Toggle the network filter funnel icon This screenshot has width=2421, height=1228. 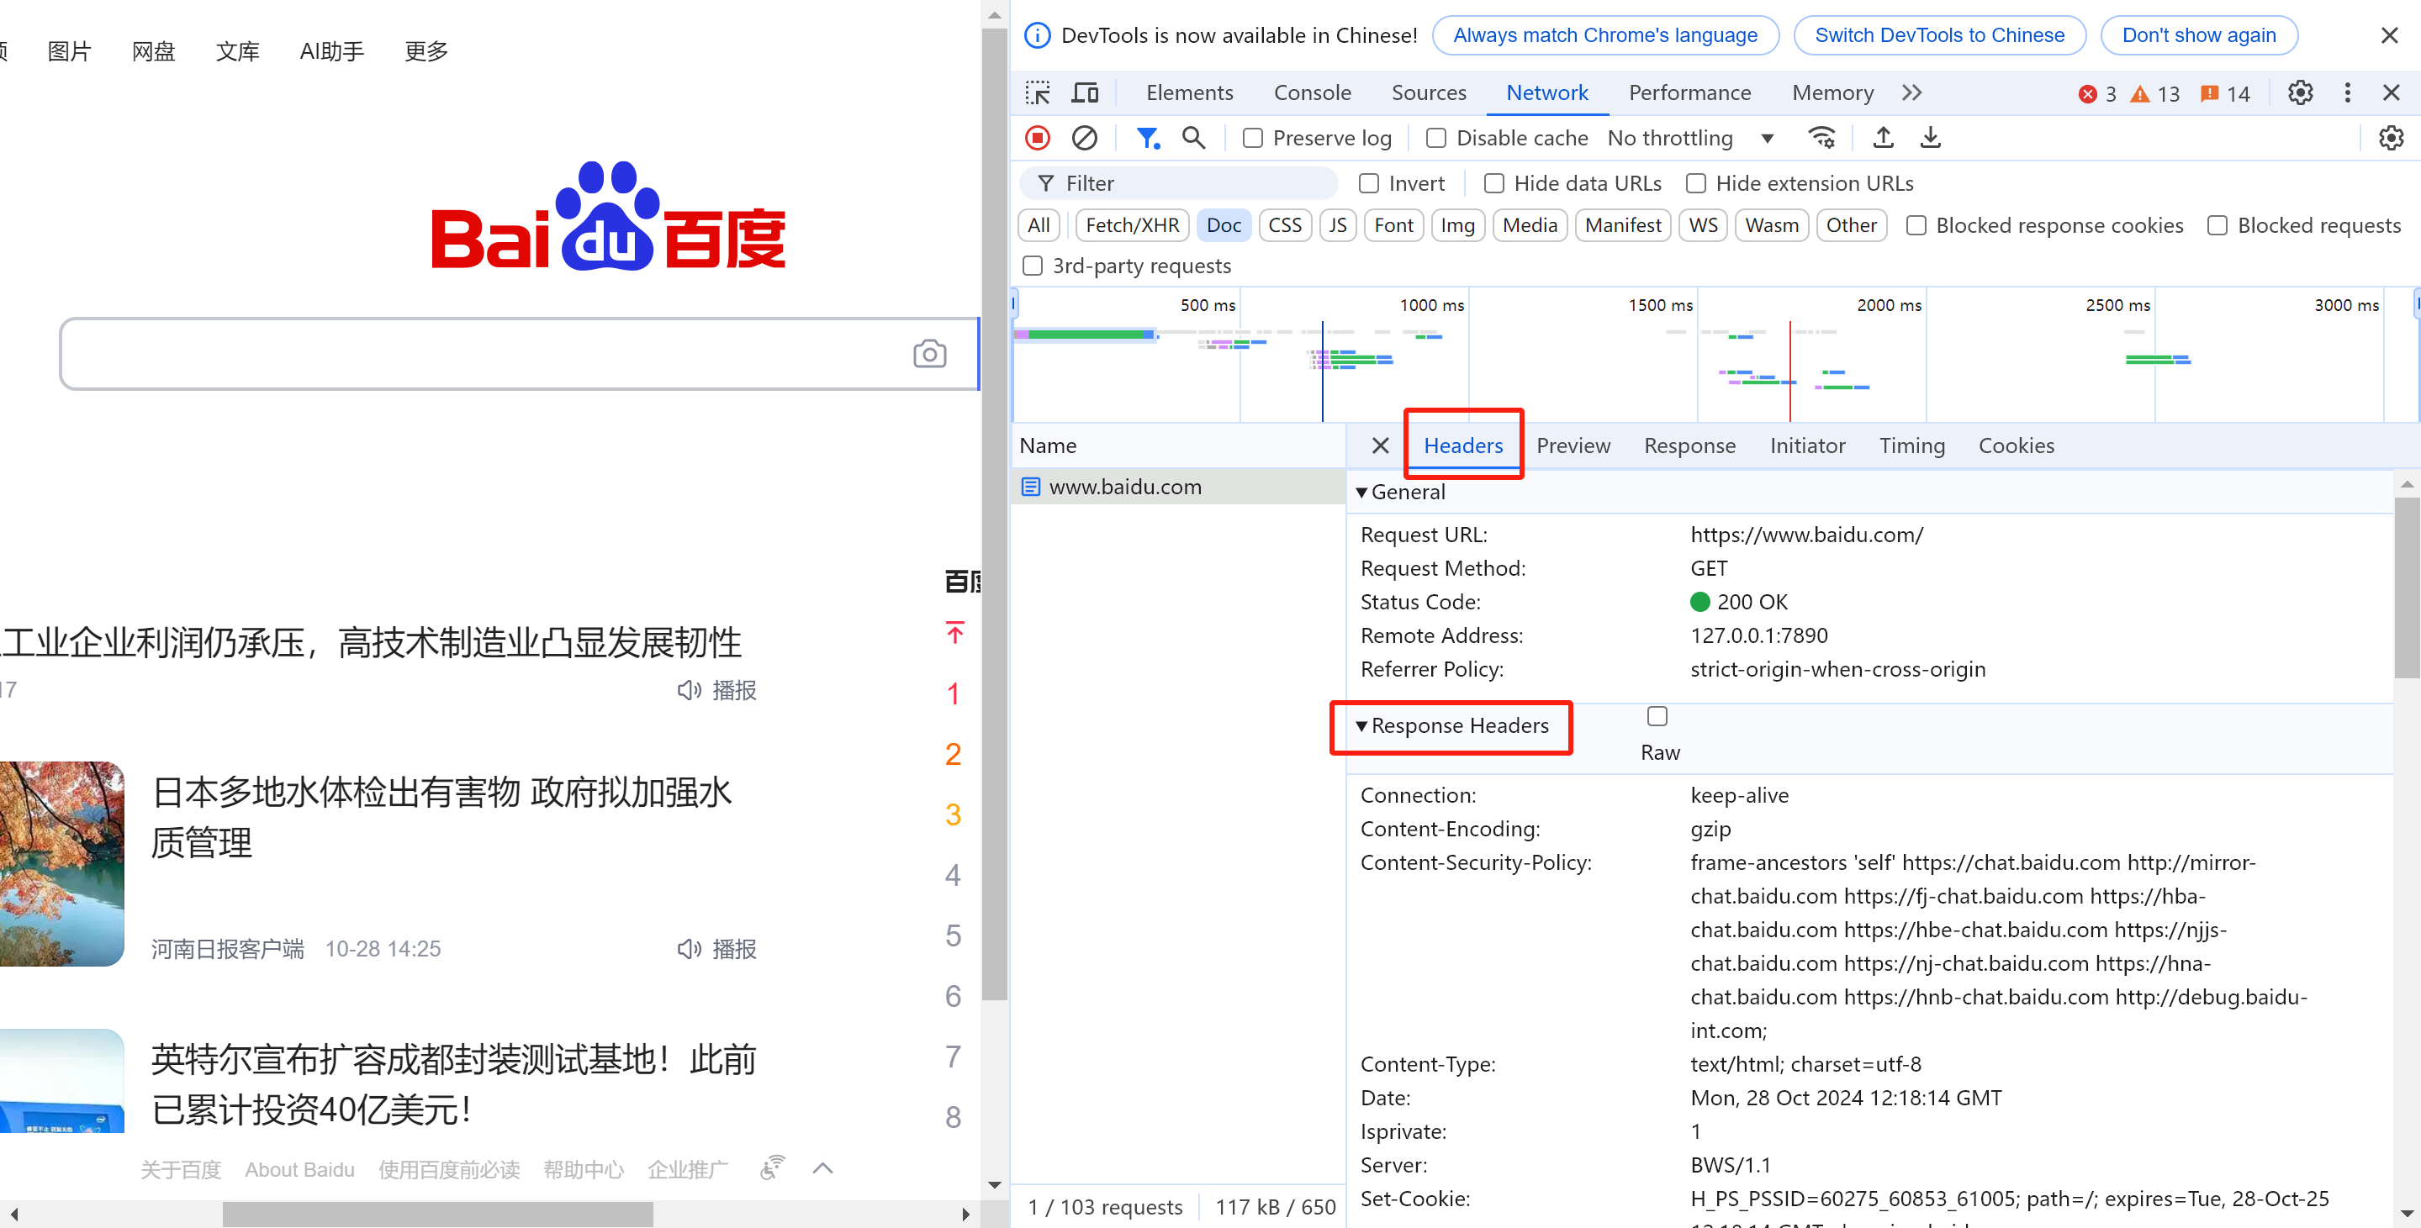point(1148,138)
